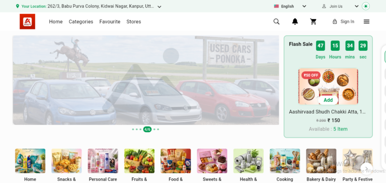Click the 15 Hours countdown box
386x183 pixels.
(x=335, y=46)
